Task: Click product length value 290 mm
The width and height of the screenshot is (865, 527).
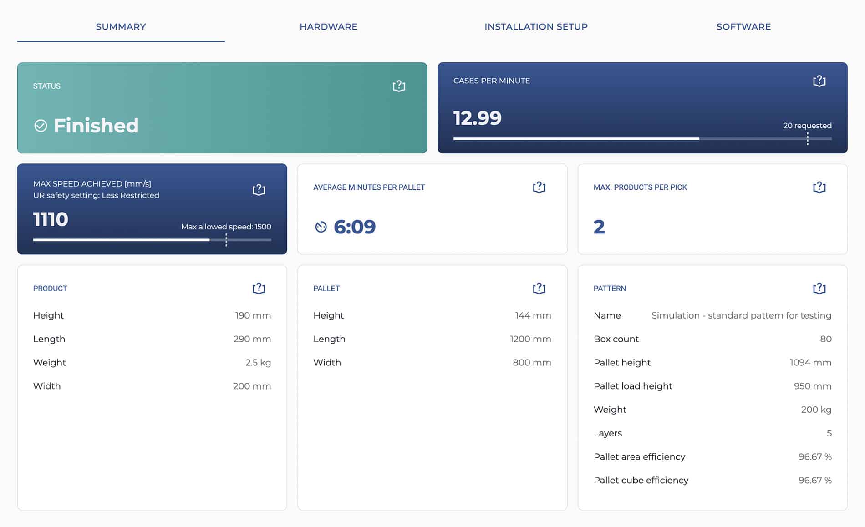Action: 252,339
